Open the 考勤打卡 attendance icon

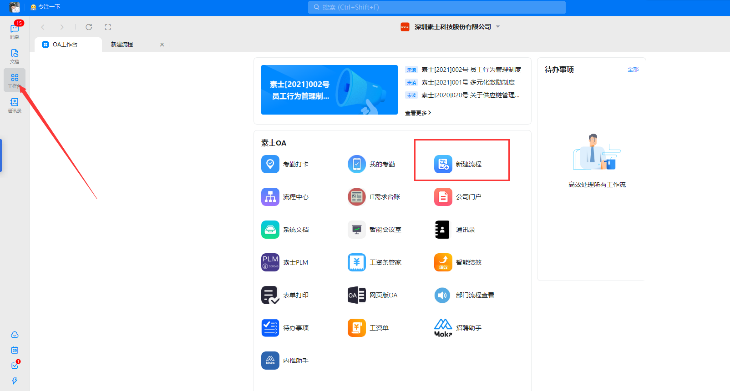270,164
